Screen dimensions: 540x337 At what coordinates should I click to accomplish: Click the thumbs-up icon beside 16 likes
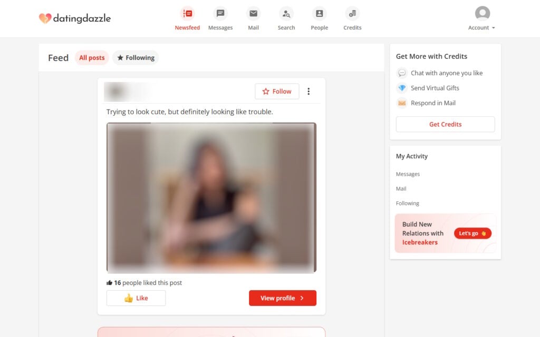click(x=110, y=283)
